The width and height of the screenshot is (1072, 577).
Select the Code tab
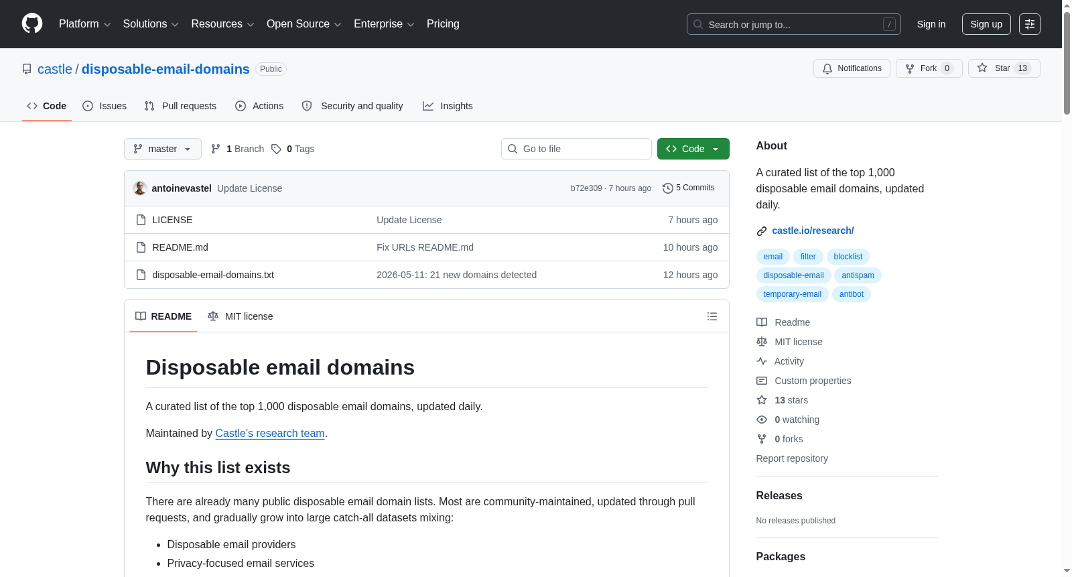click(47, 106)
